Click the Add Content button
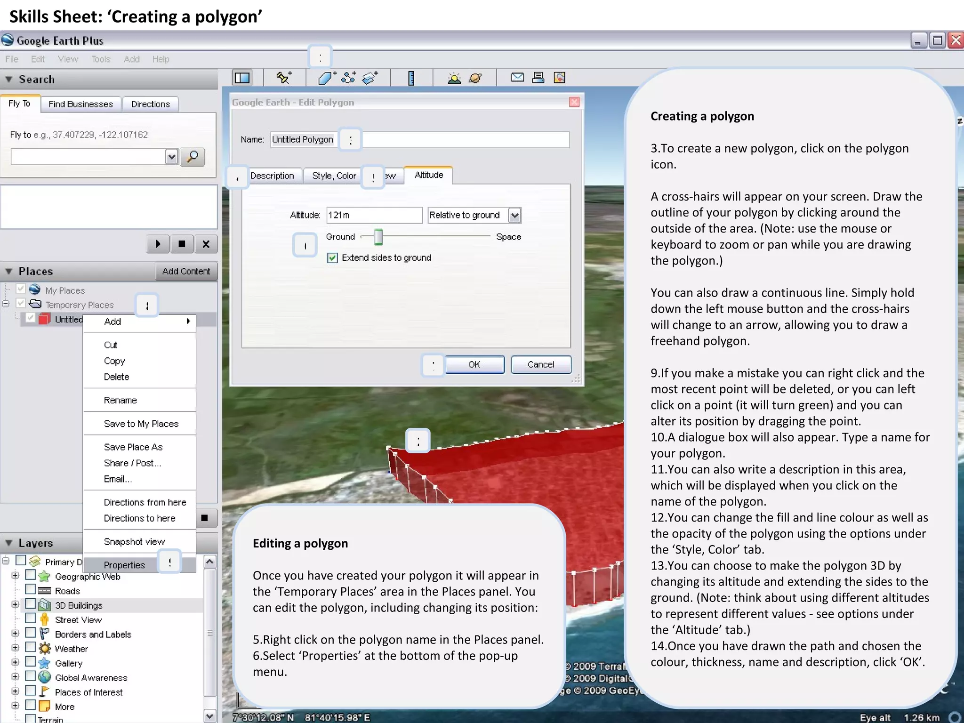Viewport: 964px width, 723px height. [186, 272]
